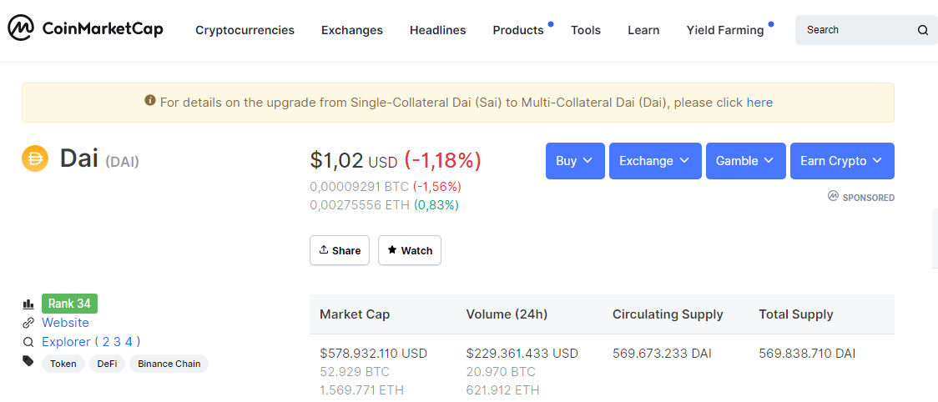Toggle Watch star for Dai
This screenshot has height=402, width=938.
point(410,250)
